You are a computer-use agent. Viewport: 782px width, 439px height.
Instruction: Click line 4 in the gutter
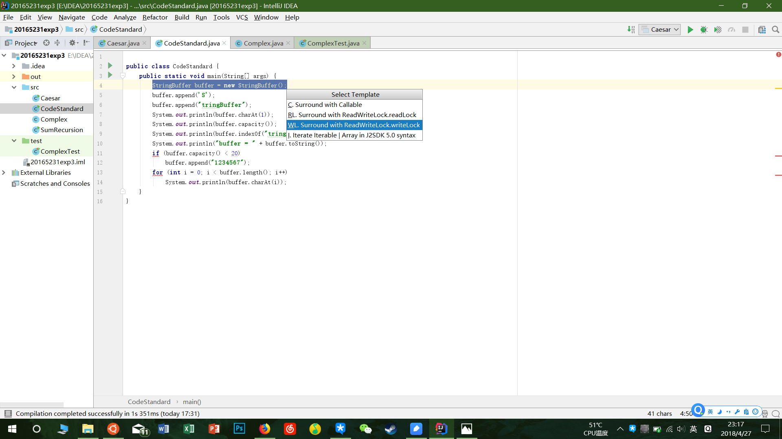(101, 85)
